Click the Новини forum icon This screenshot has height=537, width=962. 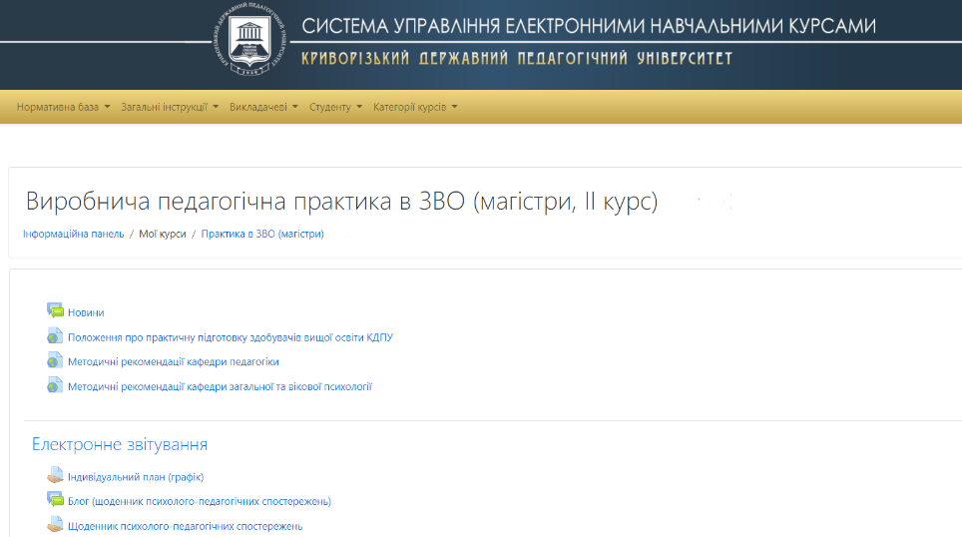(x=55, y=311)
